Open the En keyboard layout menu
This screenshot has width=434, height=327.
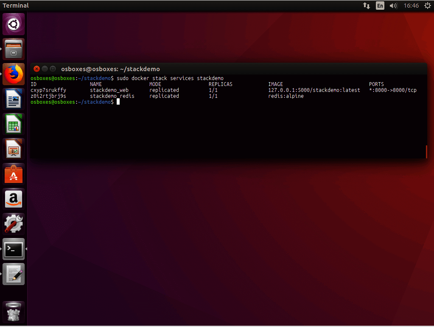380,6
